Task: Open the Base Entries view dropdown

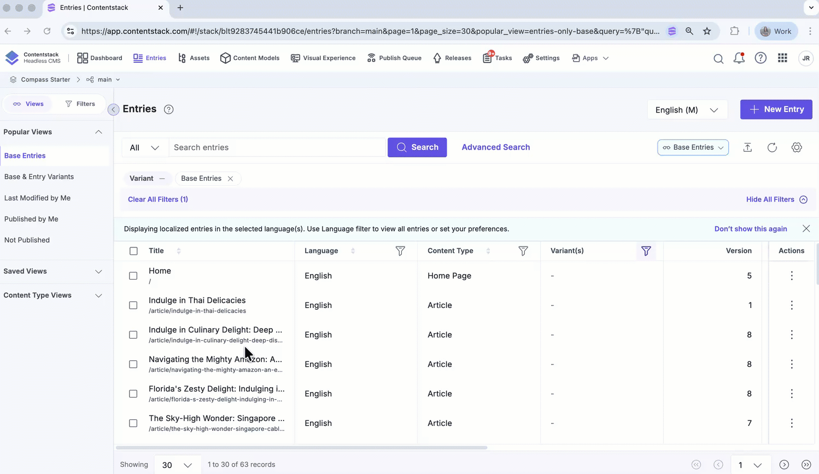Action: pos(693,147)
